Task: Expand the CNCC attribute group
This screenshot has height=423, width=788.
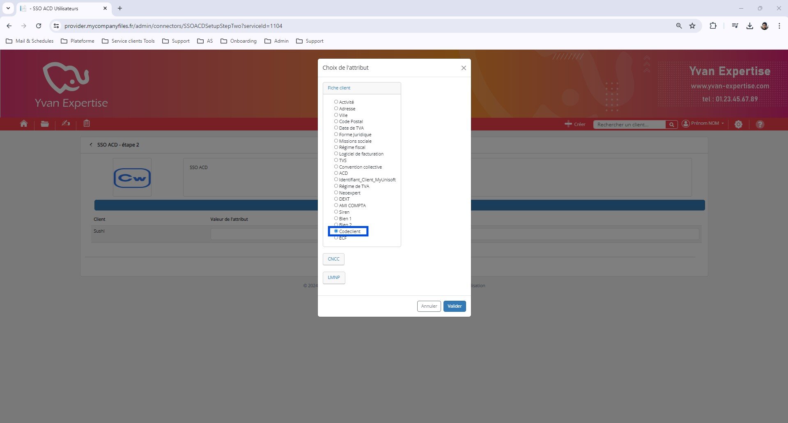Action: point(333,259)
